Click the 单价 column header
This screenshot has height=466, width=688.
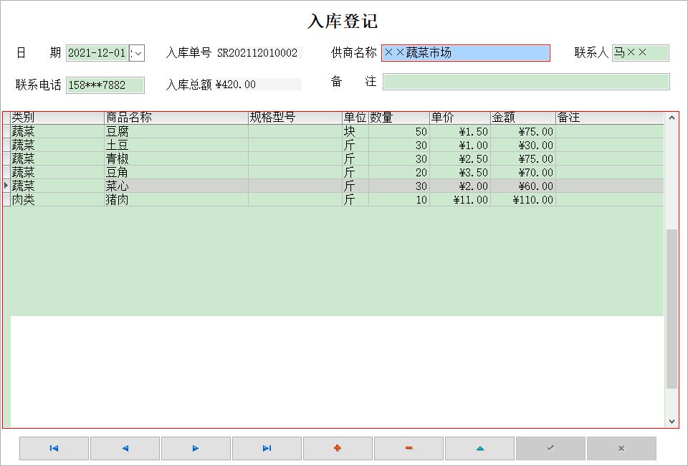tap(460, 118)
